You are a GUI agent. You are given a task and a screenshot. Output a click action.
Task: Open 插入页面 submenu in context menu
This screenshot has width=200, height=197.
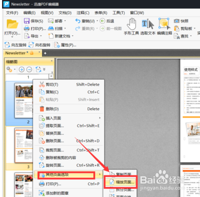(69, 118)
